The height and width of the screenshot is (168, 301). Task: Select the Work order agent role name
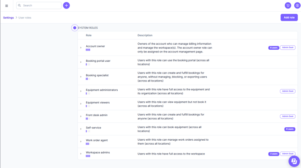97,140
